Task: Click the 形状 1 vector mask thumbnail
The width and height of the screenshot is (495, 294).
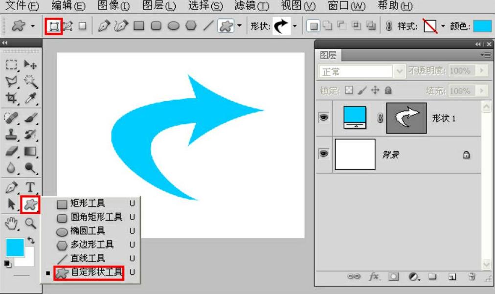Action: click(406, 118)
